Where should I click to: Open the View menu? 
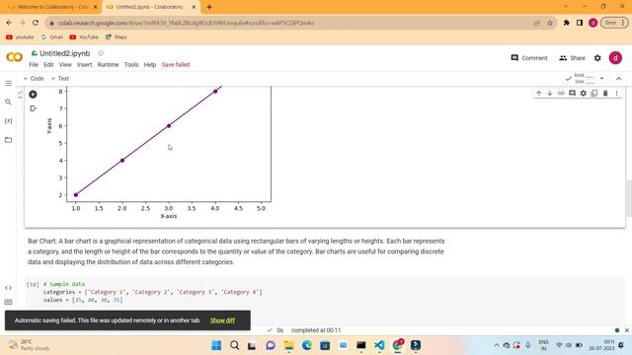point(65,65)
